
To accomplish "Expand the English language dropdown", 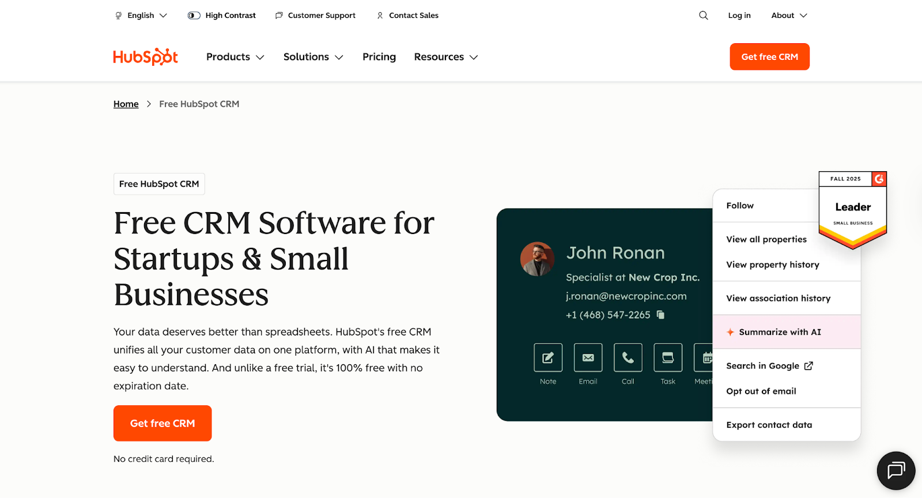I will 141,16.
